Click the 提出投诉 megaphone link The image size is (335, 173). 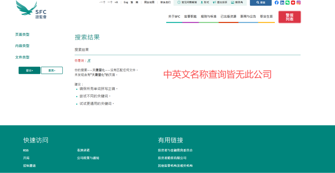pos(220,2)
